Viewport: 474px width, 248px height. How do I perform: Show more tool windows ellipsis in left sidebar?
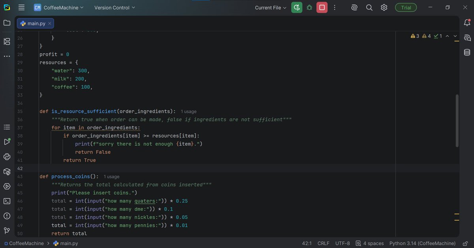(7, 56)
